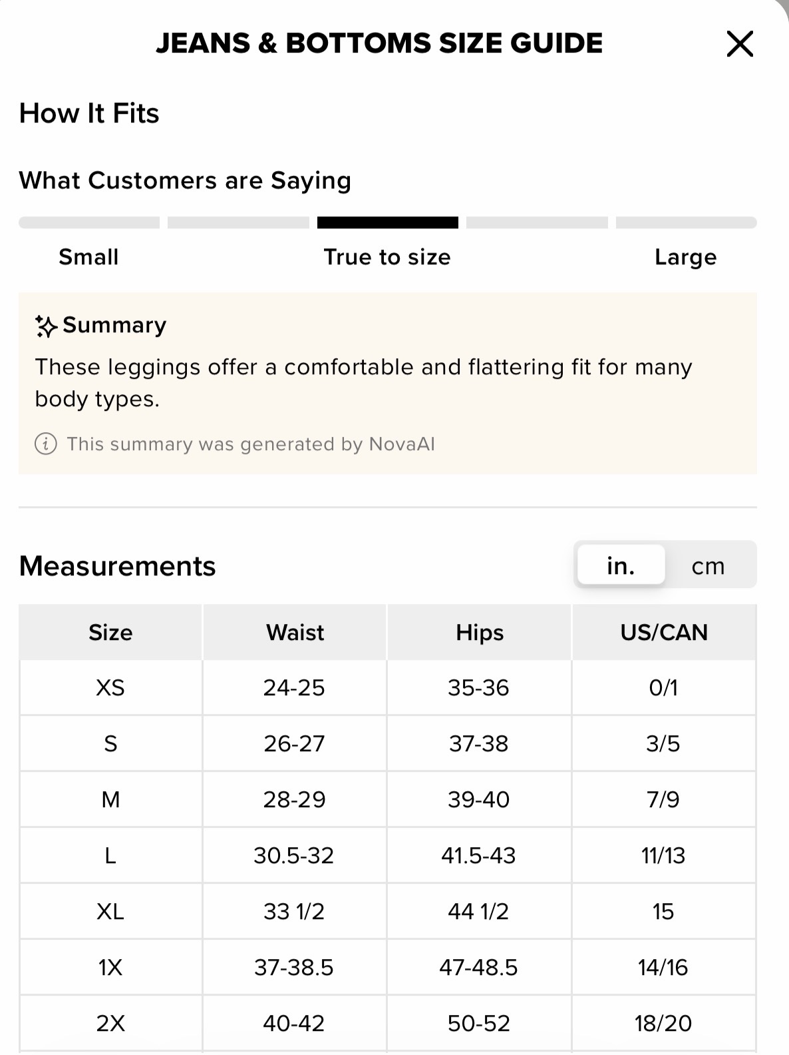Select the XS size row
Screen dimensions: 789x1055
388,687
